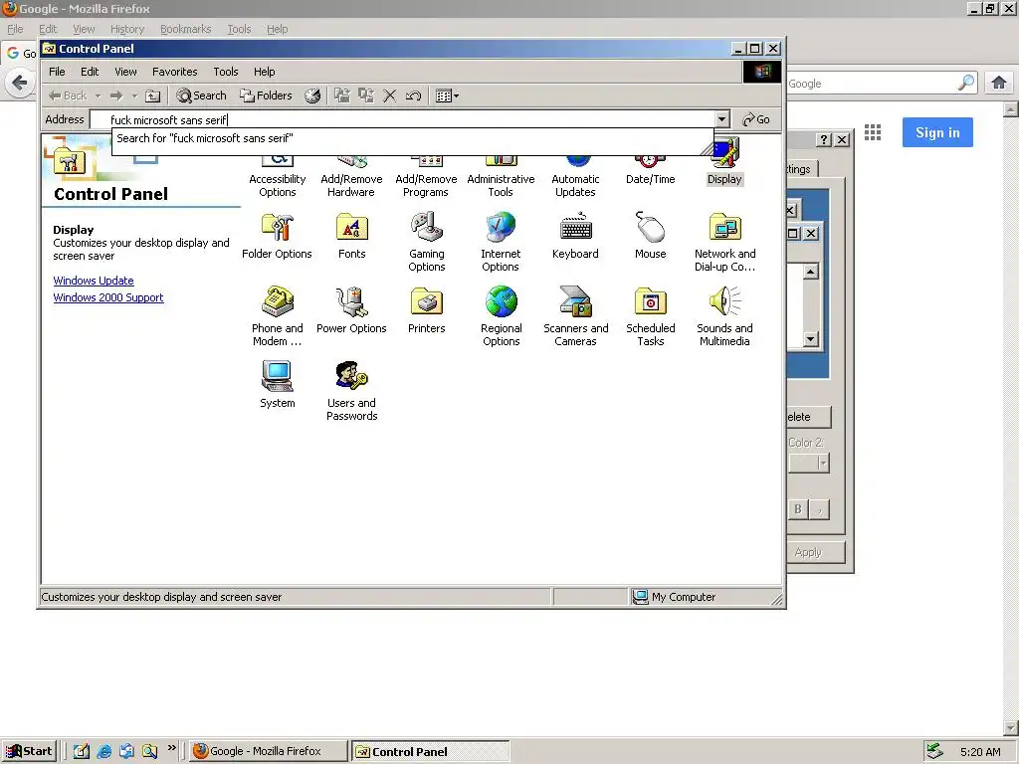Open Firefox History menu
Viewport: 1019px width, 764px height.
coord(127,29)
